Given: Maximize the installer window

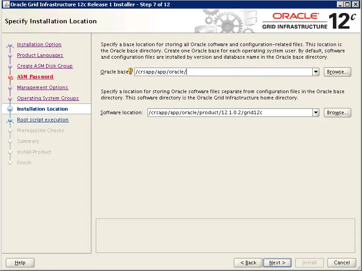Looking at the screenshot, I should [x=348, y=4].
